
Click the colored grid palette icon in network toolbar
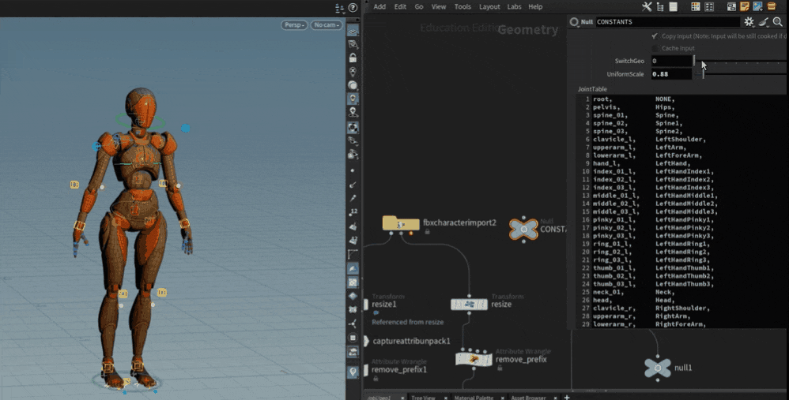[x=696, y=6]
